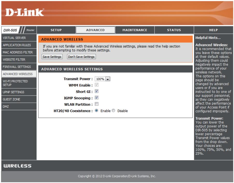The image size is (234, 183).
Task: Go to MAC Address Filter
Action: pos(19,52)
